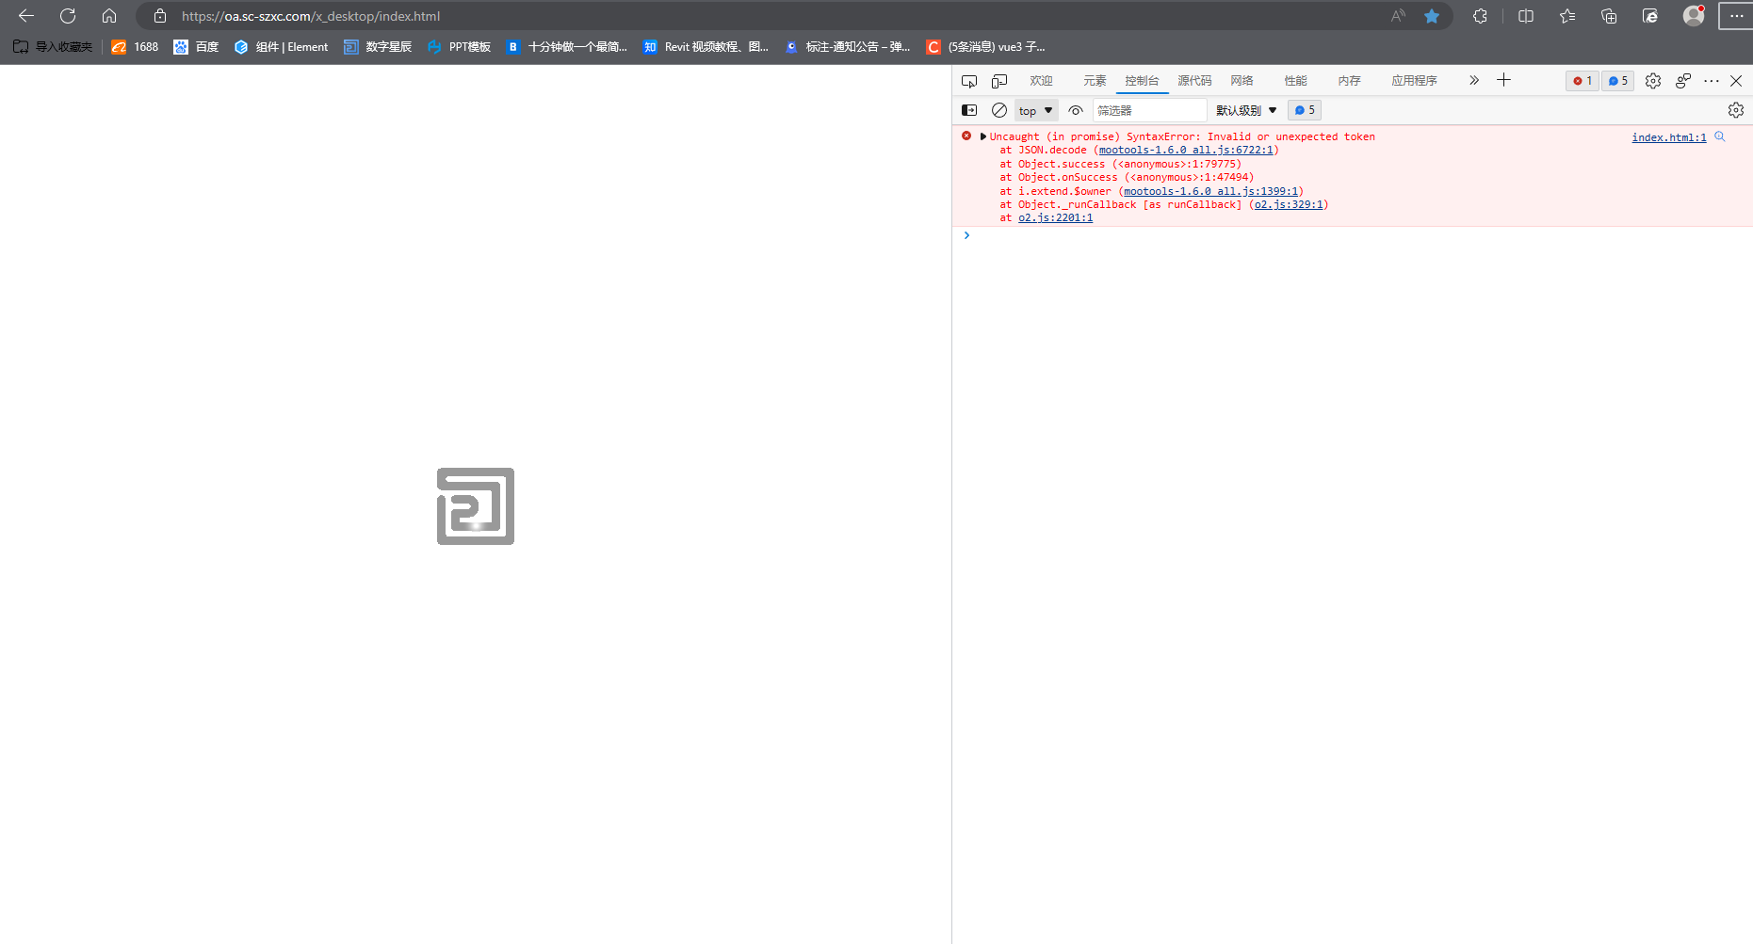Switch to the 源代码 panel tab
Screen dimensions: 1753x944
click(1194, 81)
